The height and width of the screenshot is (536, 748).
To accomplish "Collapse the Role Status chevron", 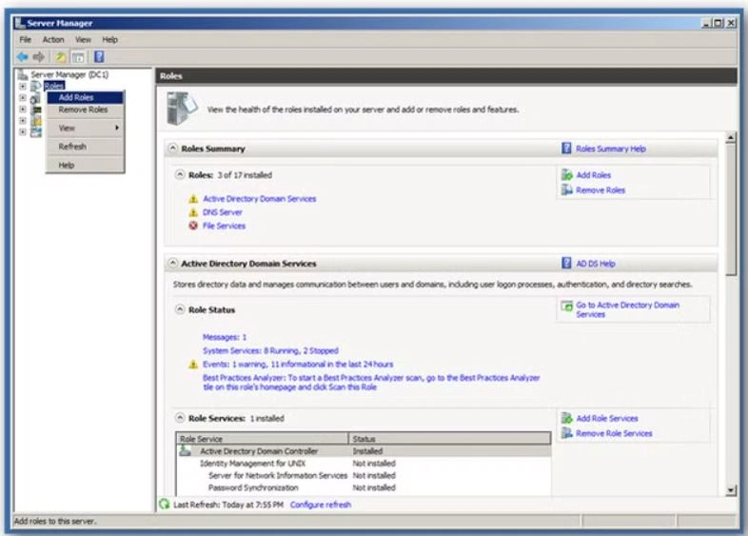I will [180, 309].
